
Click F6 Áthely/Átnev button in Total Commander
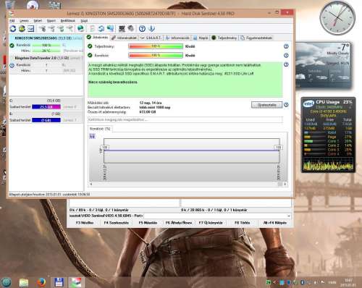click(x=179, y=223)
